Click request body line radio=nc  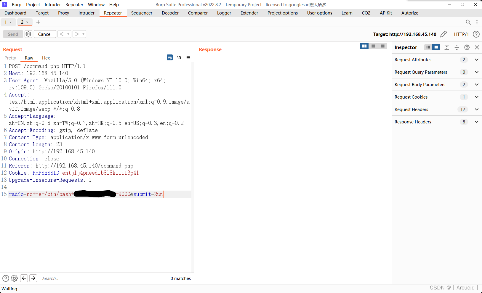click(100, 194)
